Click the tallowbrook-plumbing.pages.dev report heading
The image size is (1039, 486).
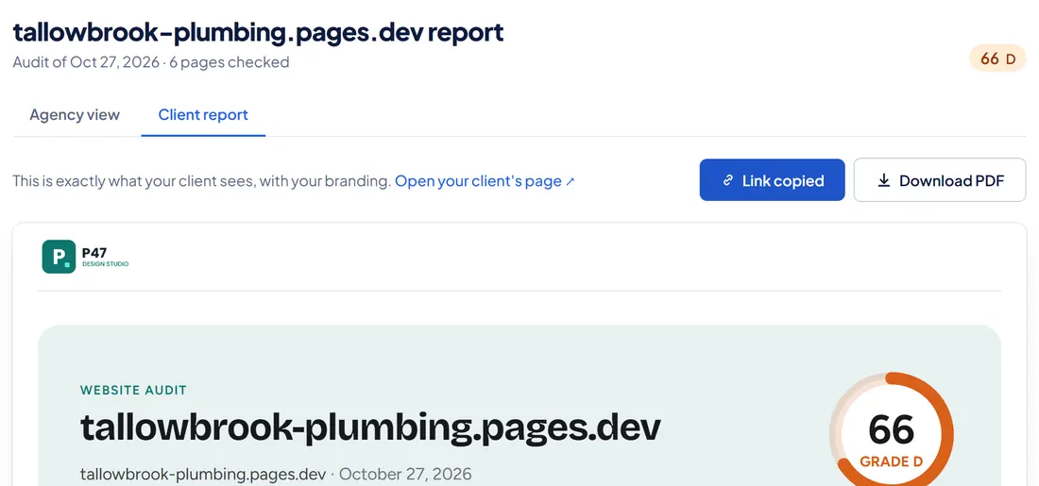click(259, 32)
